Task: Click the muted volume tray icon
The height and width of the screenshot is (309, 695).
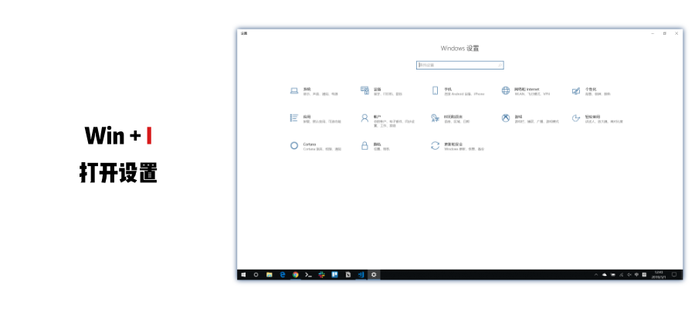Action: click(x=629, y=275)
